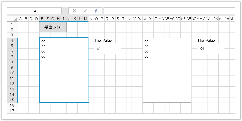Click the cancel (X) icon in formula bar
The height and width of the screenshot is (121, 242).
click(x=75, y=11)
